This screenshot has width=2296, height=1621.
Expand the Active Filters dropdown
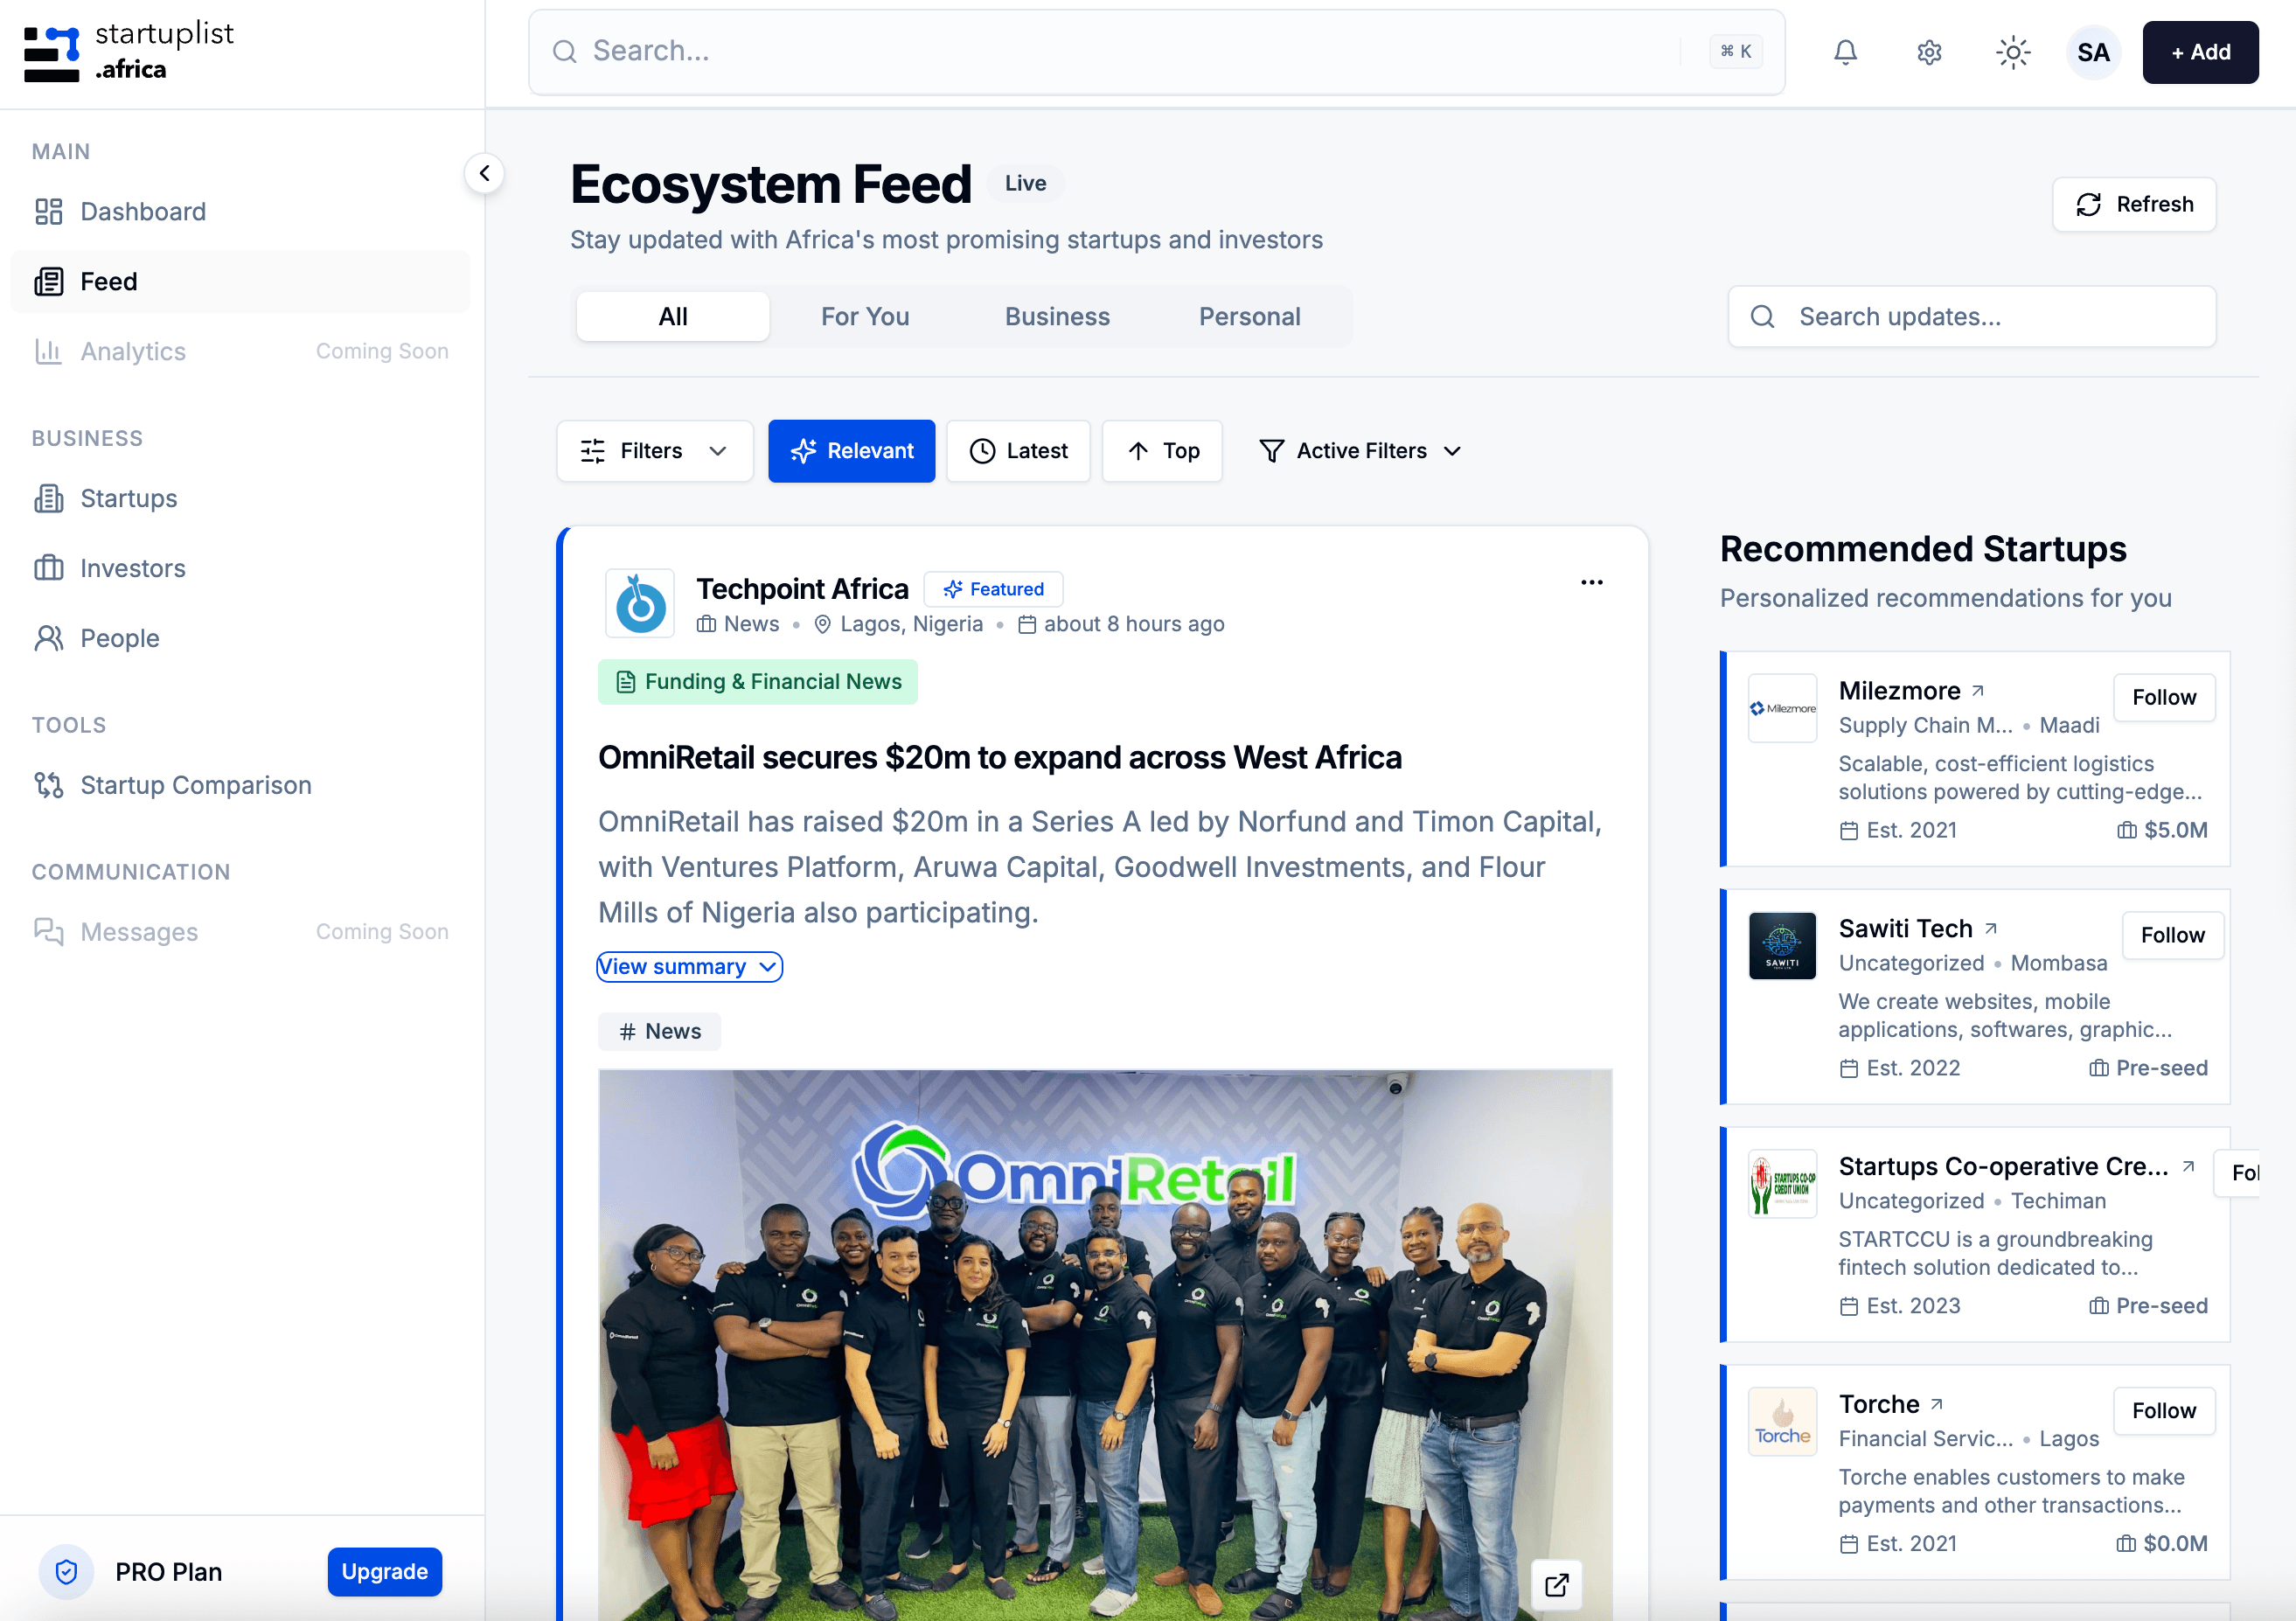click(1360, 451)
